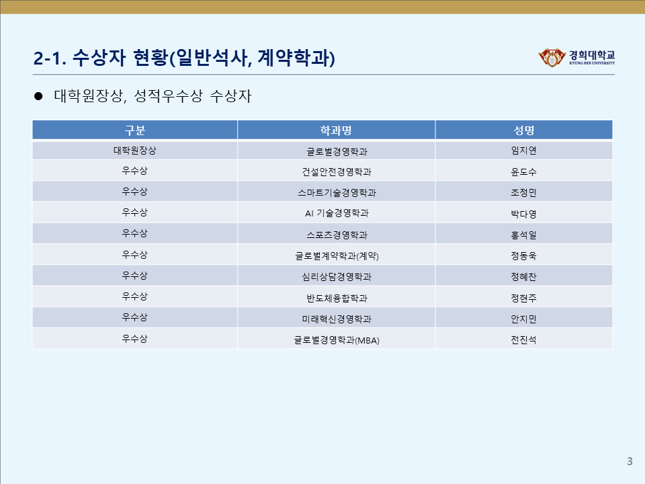645x484 pixels.
Task: Select the name cell 윤도수
Action: coord(523,172)
